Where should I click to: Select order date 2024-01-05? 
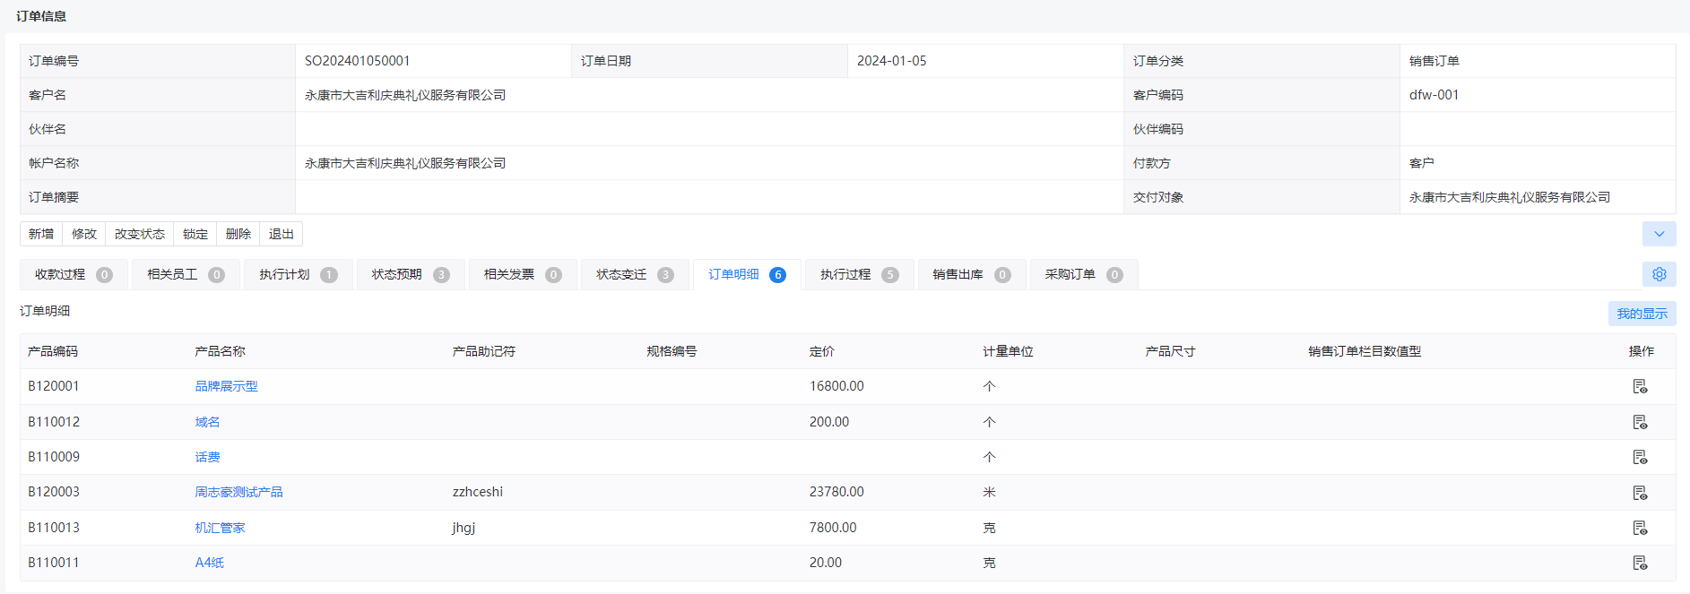click(x=892, y=61)
